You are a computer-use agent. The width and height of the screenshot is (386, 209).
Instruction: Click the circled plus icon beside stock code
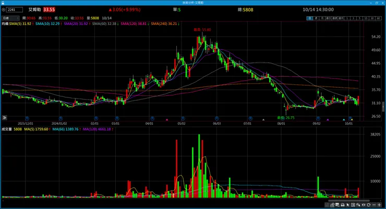point(4,10)
